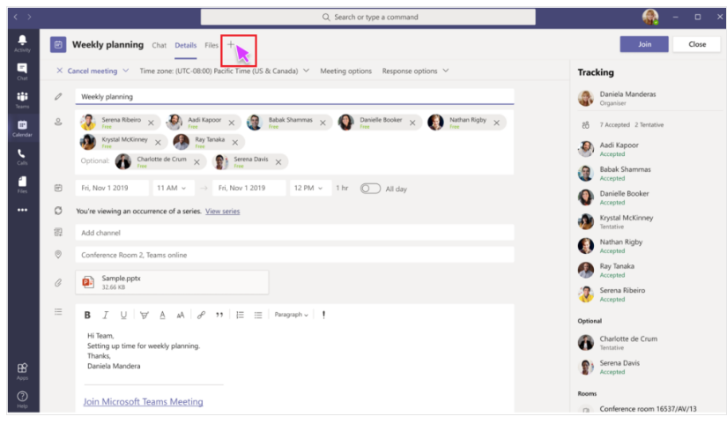Open the Paragraph style dropdown
Viewport: 727px width, 424px height.
point(291,315)
